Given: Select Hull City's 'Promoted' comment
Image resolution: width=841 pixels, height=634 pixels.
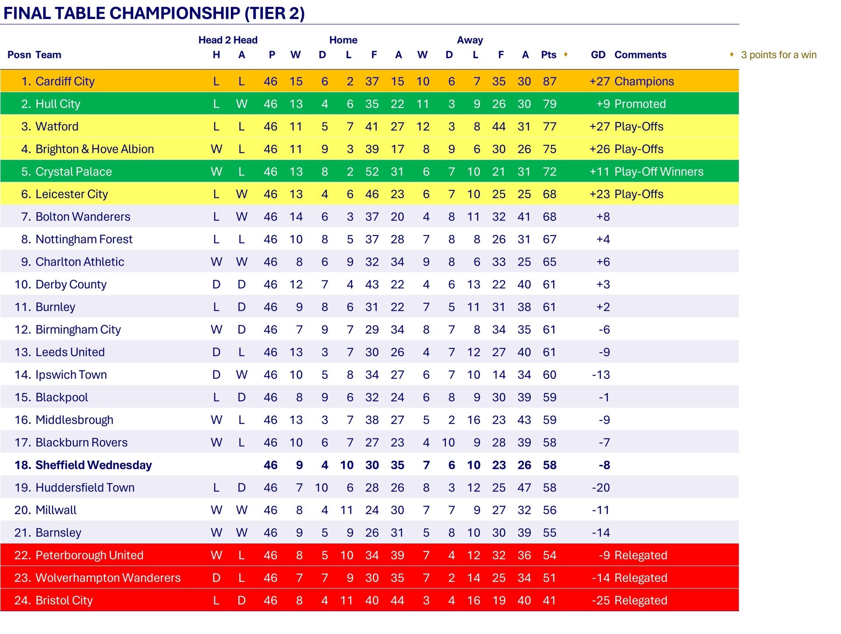Looking at the screenshot, I should pyautogui.click(x=640, y=104).
